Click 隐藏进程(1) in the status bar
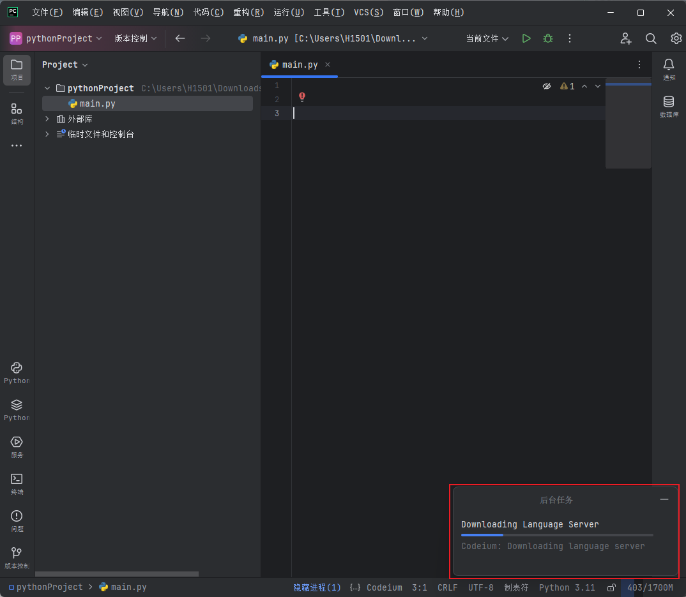Screen dimensions: 686x597 click(317, 587)
